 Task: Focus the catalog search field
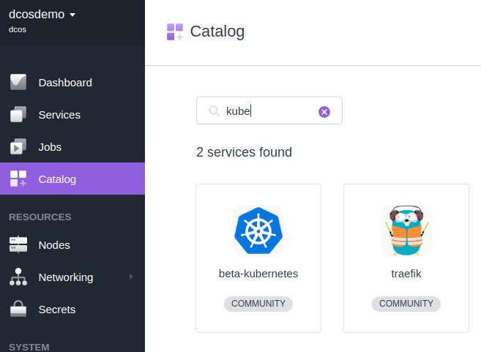pos(269,111)
